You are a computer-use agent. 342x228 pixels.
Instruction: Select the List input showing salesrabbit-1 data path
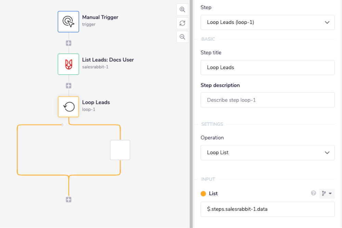[267, 209]
